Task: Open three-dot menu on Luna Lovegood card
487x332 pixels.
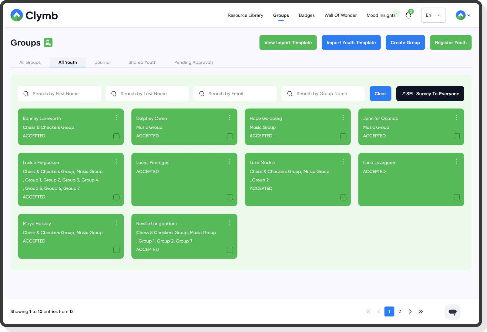Action: (x=456, y=162)
